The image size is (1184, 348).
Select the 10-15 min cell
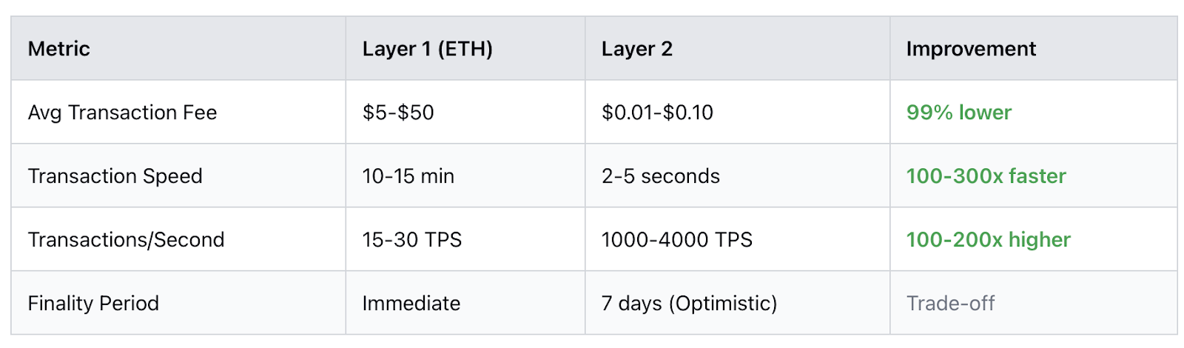pyautogui.click(x=408, y=176)
